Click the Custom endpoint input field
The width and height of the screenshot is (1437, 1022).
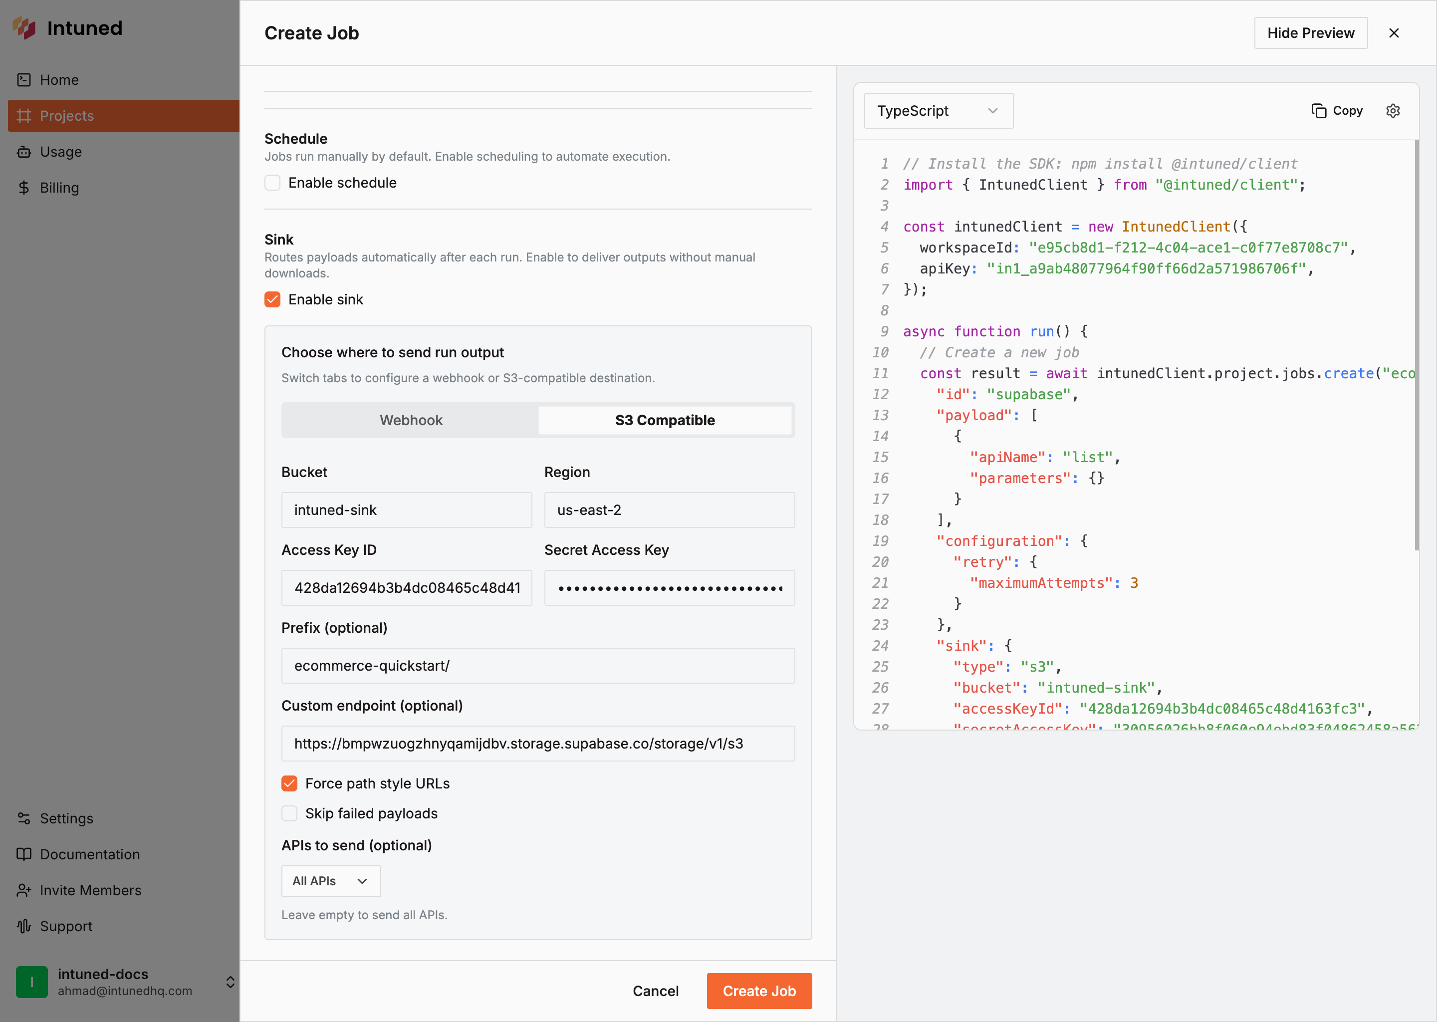pos(538,744)
